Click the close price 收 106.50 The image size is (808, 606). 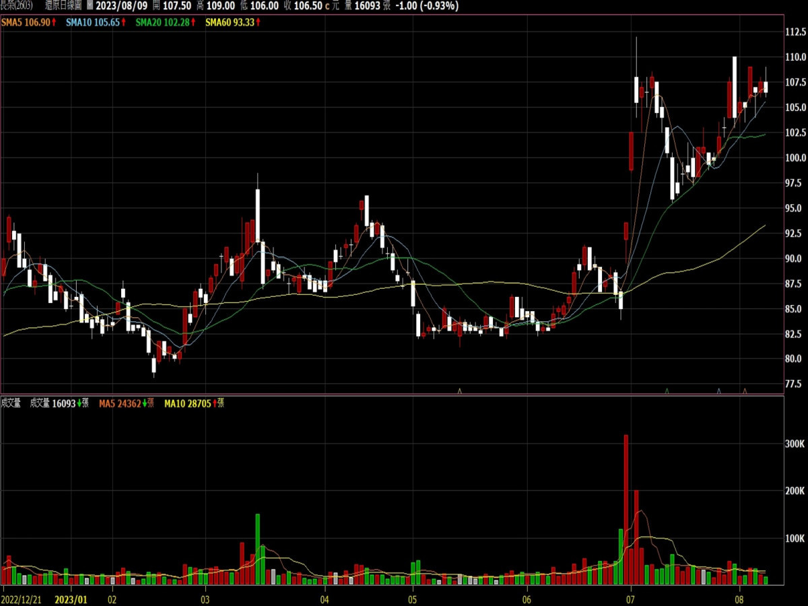pos(302,5)
